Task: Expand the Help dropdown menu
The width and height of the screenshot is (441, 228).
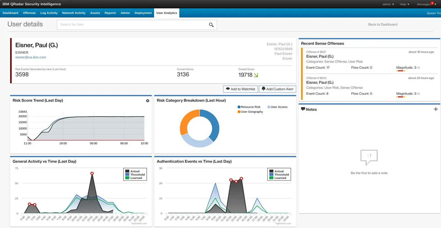Action: click(x=404, y=4)
